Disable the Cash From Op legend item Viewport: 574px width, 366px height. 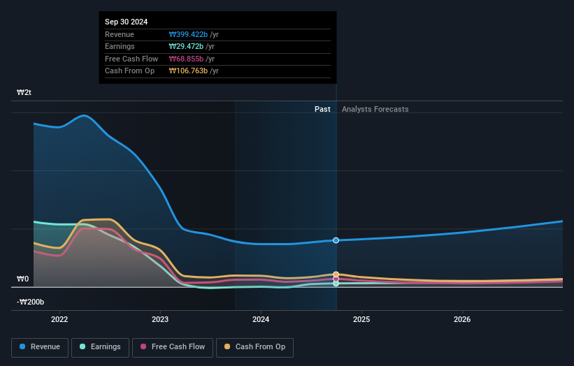pyautogui.click(x=254, y=347)
